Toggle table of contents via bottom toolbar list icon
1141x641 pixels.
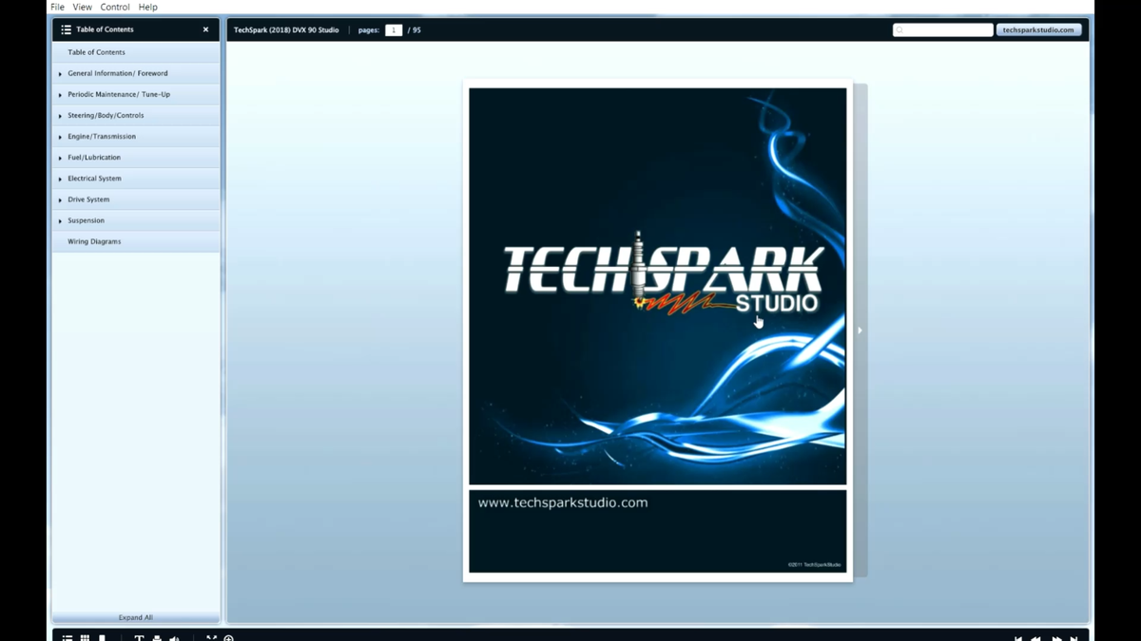(x=68, y=637)
